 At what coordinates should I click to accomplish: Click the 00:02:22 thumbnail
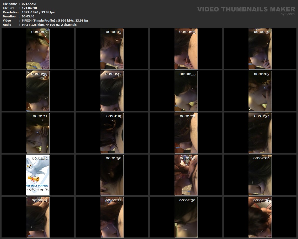(112, 217)
